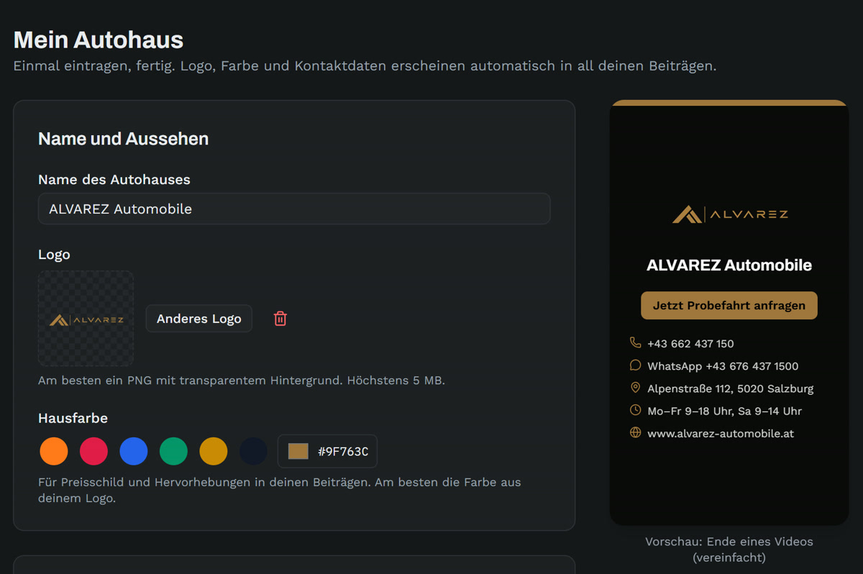Choose the dark navy house color
863x574 pixels.
pyautogui.click(x=253, y=451)
